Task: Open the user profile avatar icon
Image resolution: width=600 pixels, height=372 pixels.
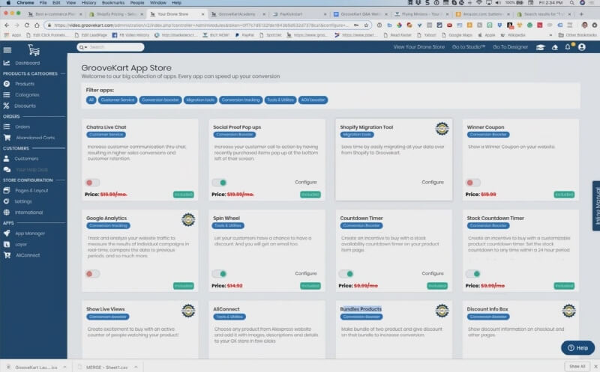Action: coord(582,47)
